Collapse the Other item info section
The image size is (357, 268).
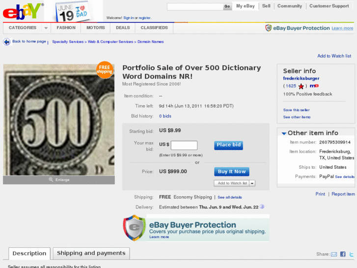[x=284, y=133]
